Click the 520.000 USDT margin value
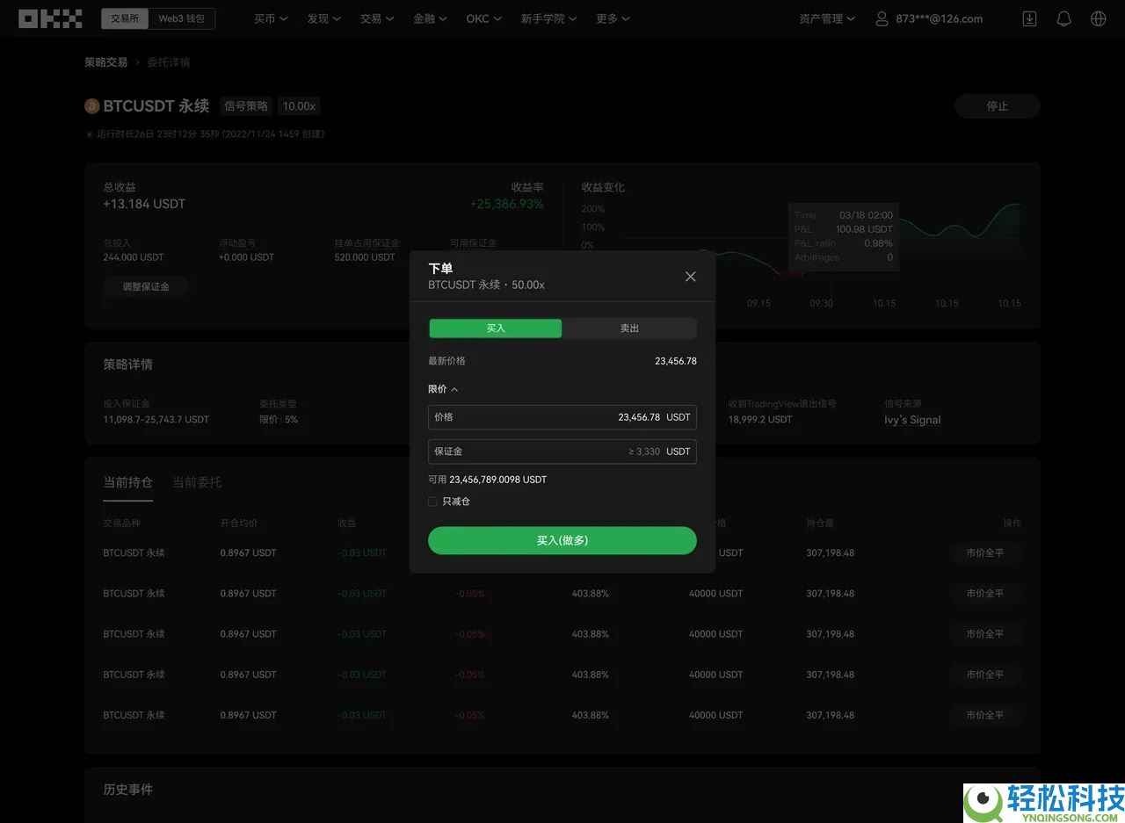 [365, 257]
